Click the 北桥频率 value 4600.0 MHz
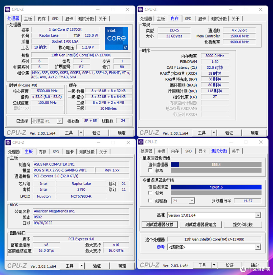The image size is (273, 275). click(x=239, y=42)
